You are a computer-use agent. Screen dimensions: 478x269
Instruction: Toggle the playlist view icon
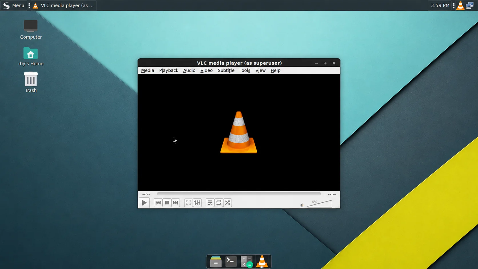coord(210,203)
